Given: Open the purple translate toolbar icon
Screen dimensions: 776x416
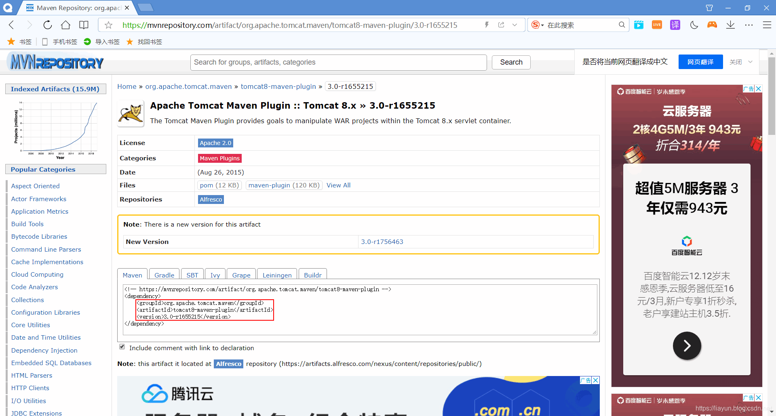Looking at the screenshot, I should pos(675,25).
